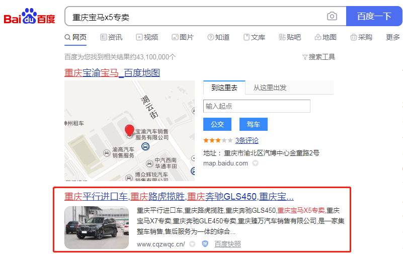Open 重庆平行进口车 result title link
Screen dimensions: 403x254
(x=179, y=197)
